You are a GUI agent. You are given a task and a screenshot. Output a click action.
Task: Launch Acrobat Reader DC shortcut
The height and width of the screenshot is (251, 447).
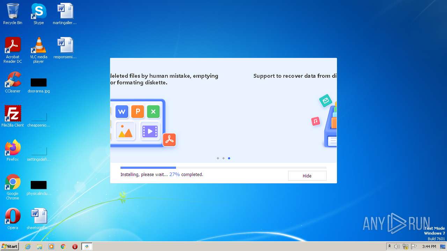click(13, 50)
